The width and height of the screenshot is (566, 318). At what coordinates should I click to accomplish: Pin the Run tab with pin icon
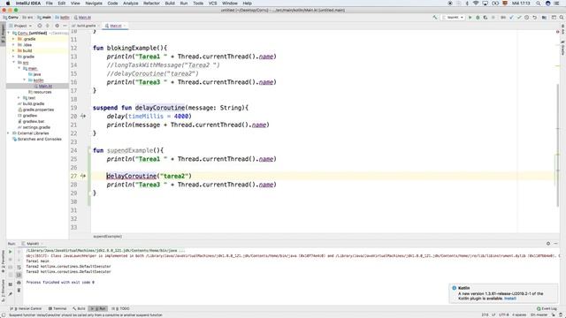click(10, 294)
